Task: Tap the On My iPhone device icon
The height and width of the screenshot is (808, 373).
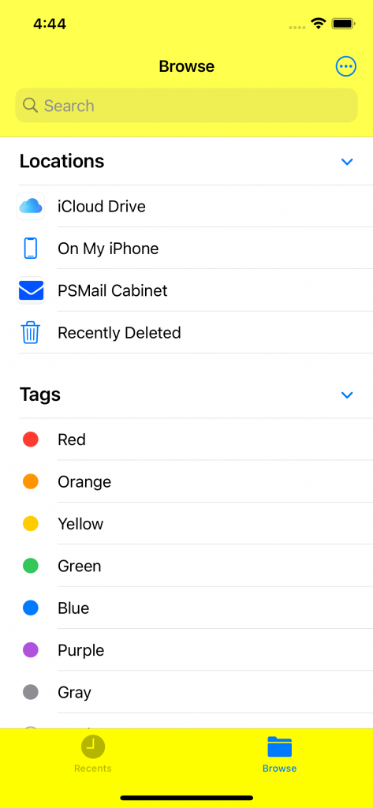Action: pos(31,249)
